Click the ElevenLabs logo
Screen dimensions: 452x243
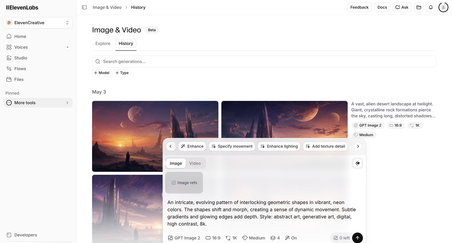coord(22,7)
